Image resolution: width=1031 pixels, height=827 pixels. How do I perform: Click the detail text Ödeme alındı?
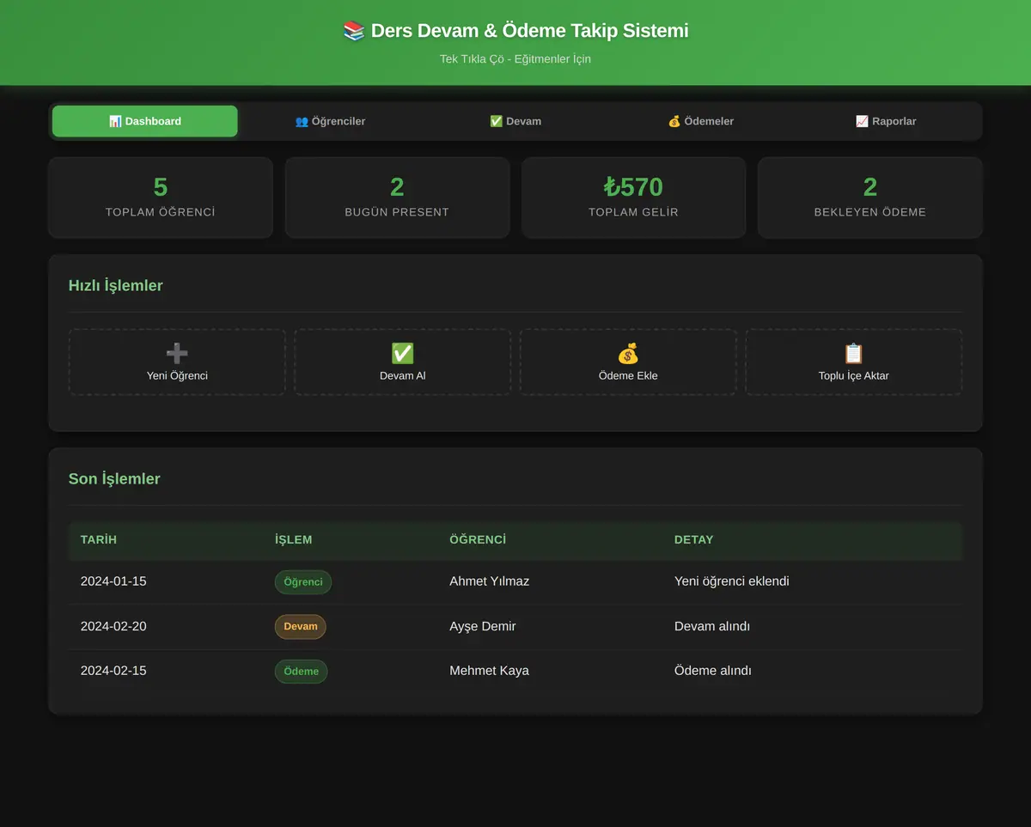click(x=713, y=671)
